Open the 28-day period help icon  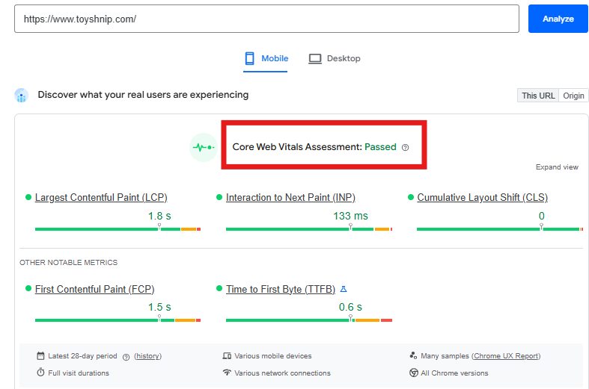coord(126,357)
